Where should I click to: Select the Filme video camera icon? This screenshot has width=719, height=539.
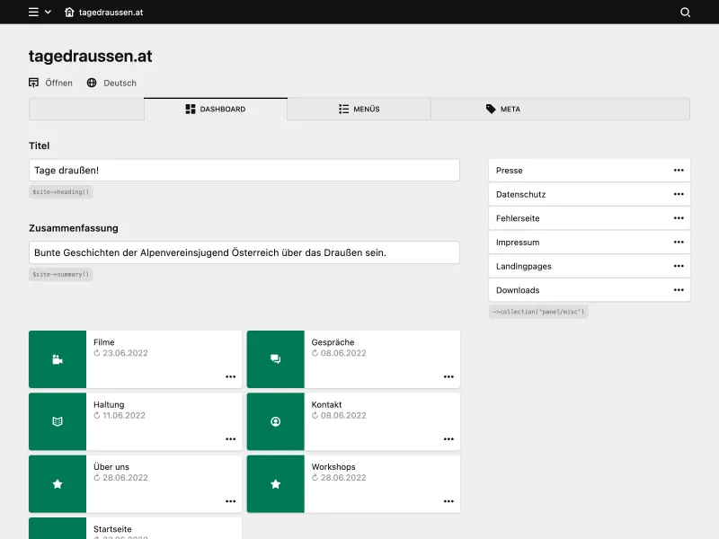(57, 358)
